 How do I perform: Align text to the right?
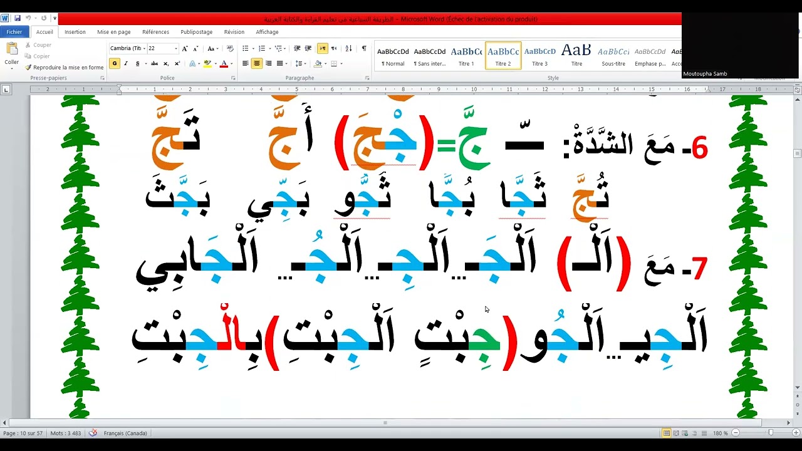[x=268, y=63]
